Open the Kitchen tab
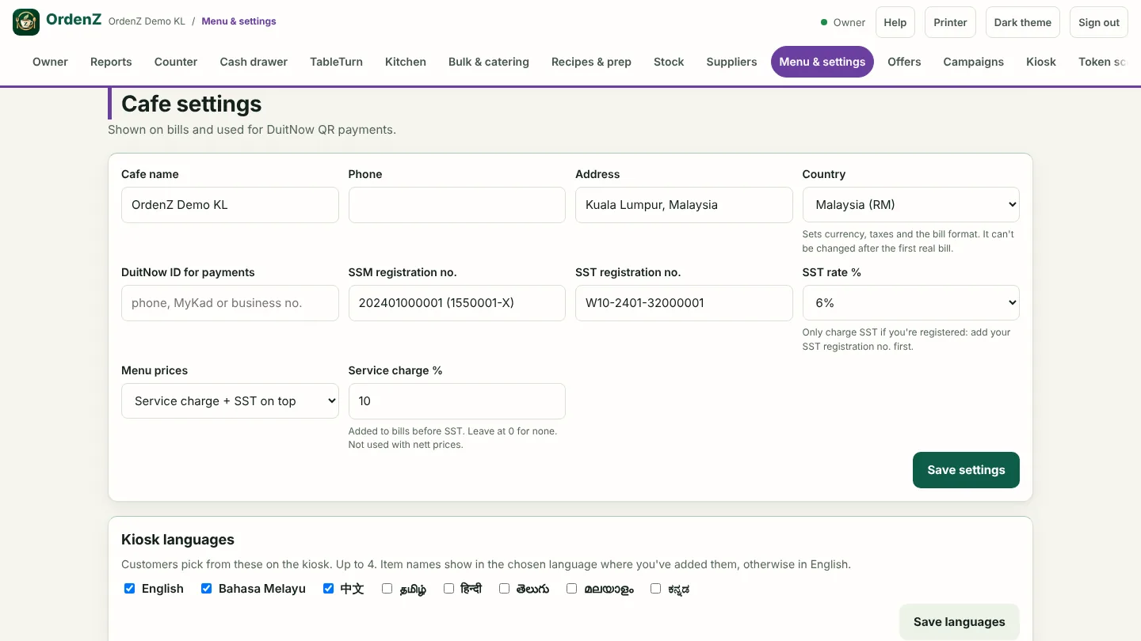1141x641 pixels. (x=406, y=62)
